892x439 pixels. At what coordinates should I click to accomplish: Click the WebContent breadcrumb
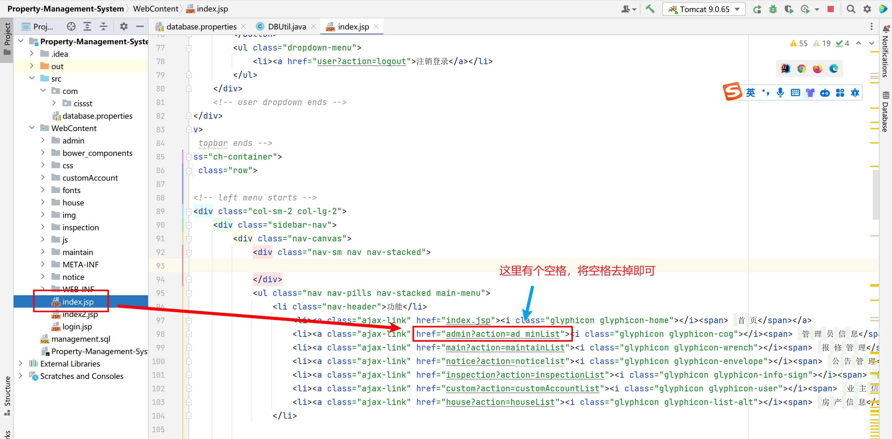(155, 9)
